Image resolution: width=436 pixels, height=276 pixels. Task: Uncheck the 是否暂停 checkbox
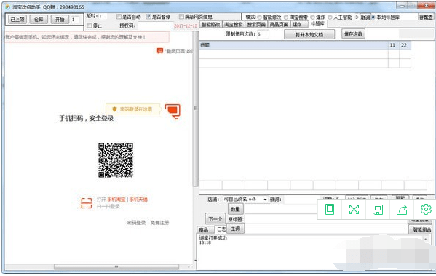148,17
